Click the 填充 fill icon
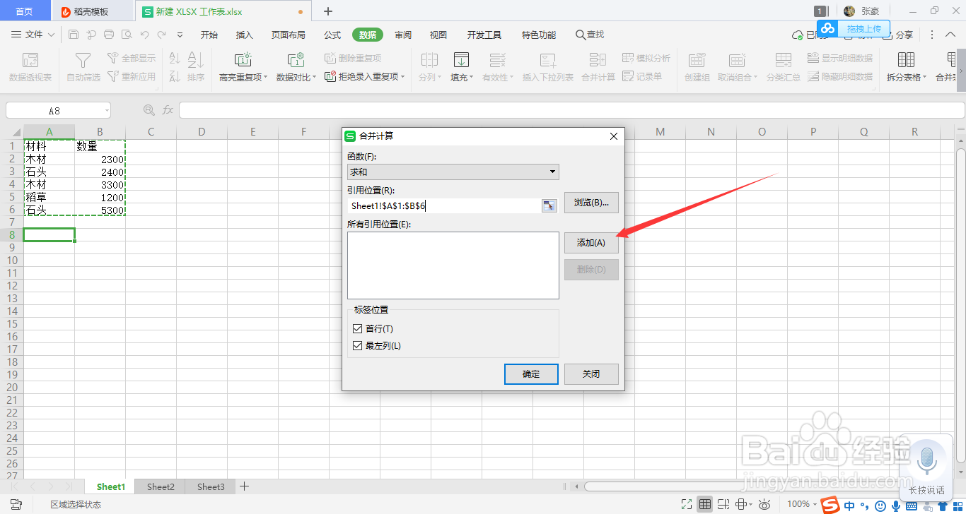Image resolution: width=966 pixels, height=514 pixels. [x=461, y=60]
